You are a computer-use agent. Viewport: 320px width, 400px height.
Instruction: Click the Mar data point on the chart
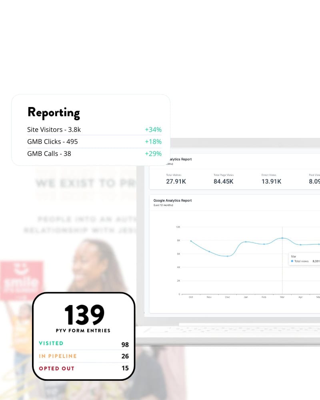click(x=282, y=238)
